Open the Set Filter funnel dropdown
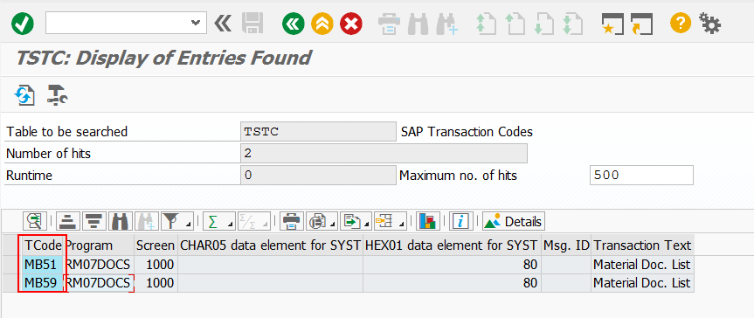This screenshot has height=318, width=754. 176,221
